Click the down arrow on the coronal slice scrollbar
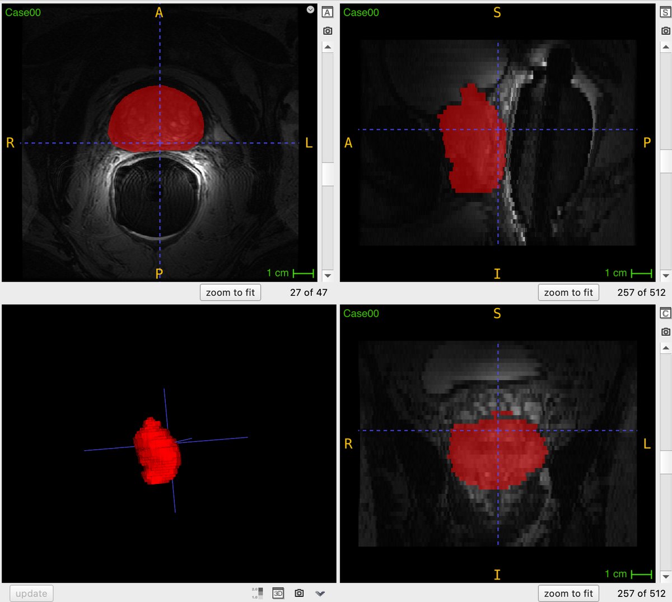This screenshot has width=672, height=602. (x=665, y=576)
